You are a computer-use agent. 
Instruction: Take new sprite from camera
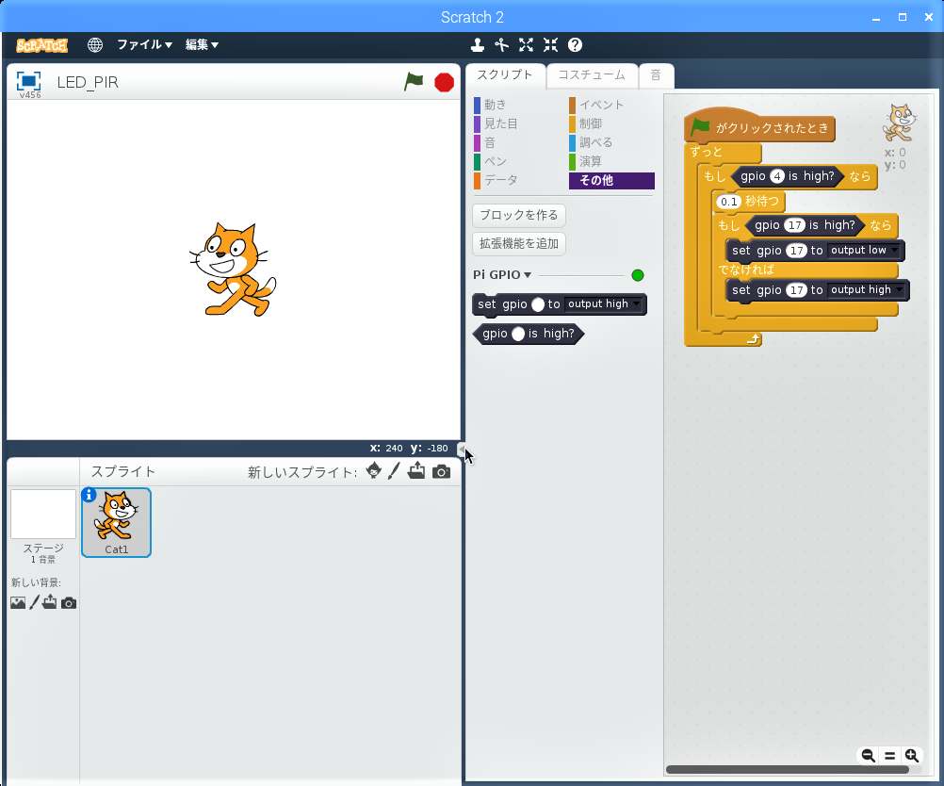pyautogui.click(x=441, y=471)
